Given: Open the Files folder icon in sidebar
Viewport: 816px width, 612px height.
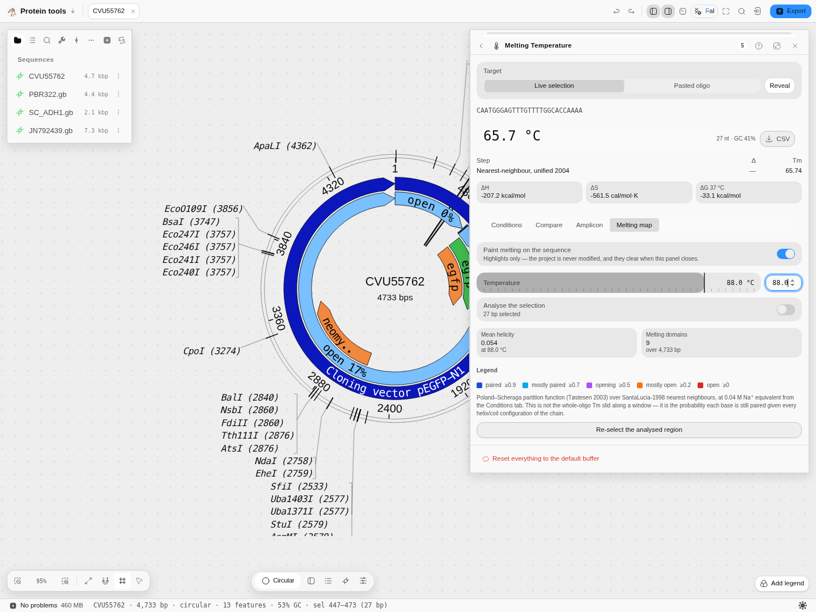Looking at the screenshot, I should [x=18, y=40].
